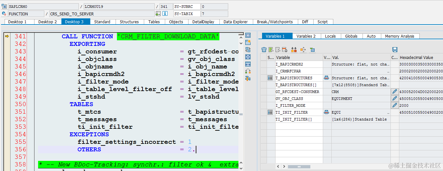Switch to the Diff tab

tap(305, 22)
